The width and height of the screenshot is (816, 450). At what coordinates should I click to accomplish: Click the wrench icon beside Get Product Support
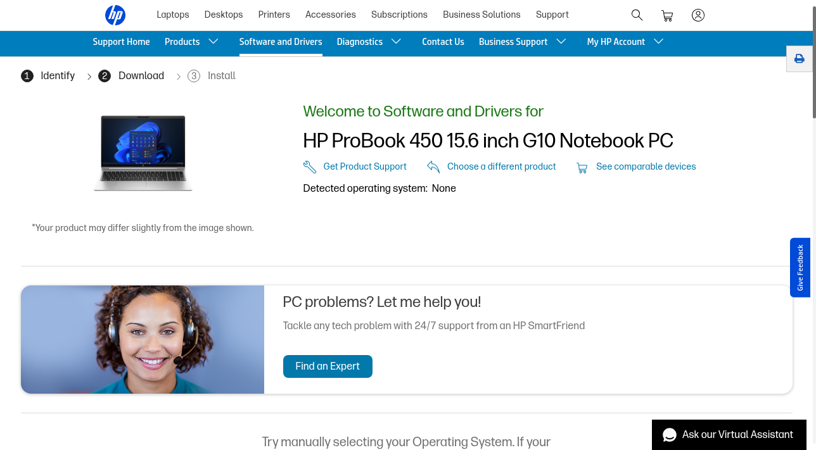pos(310,167)
